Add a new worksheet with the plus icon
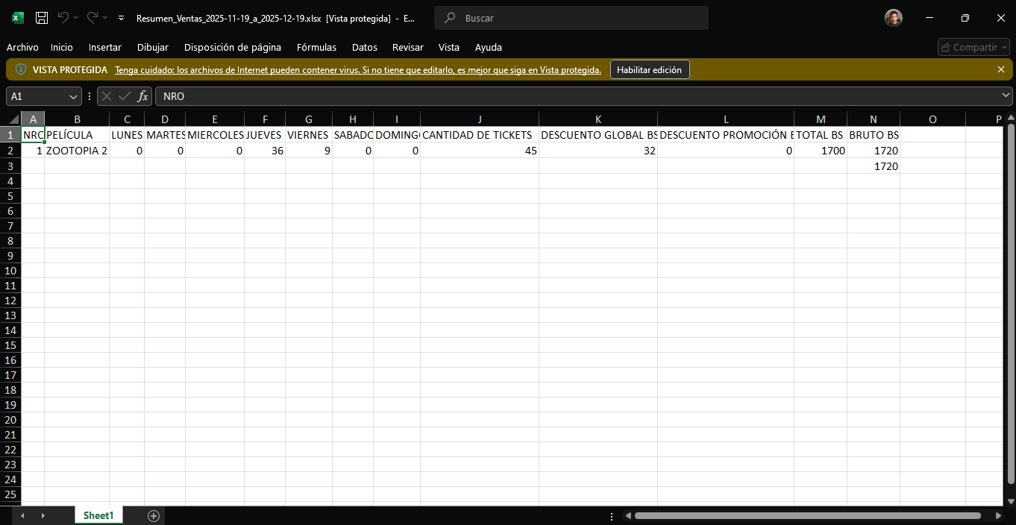Image resolution: width=1016 pixels, height=525 pixels. [x=153, y=515]
